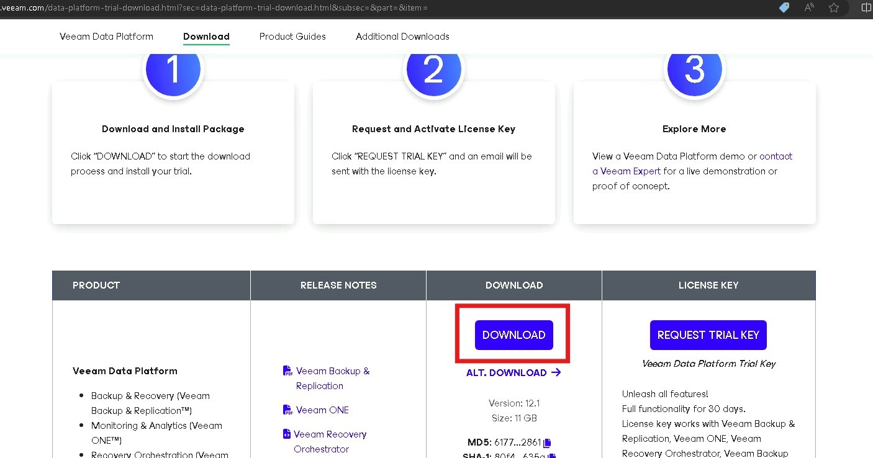Activate the Read Aloud icon
The image size is (873, 458).
(809, 7)
